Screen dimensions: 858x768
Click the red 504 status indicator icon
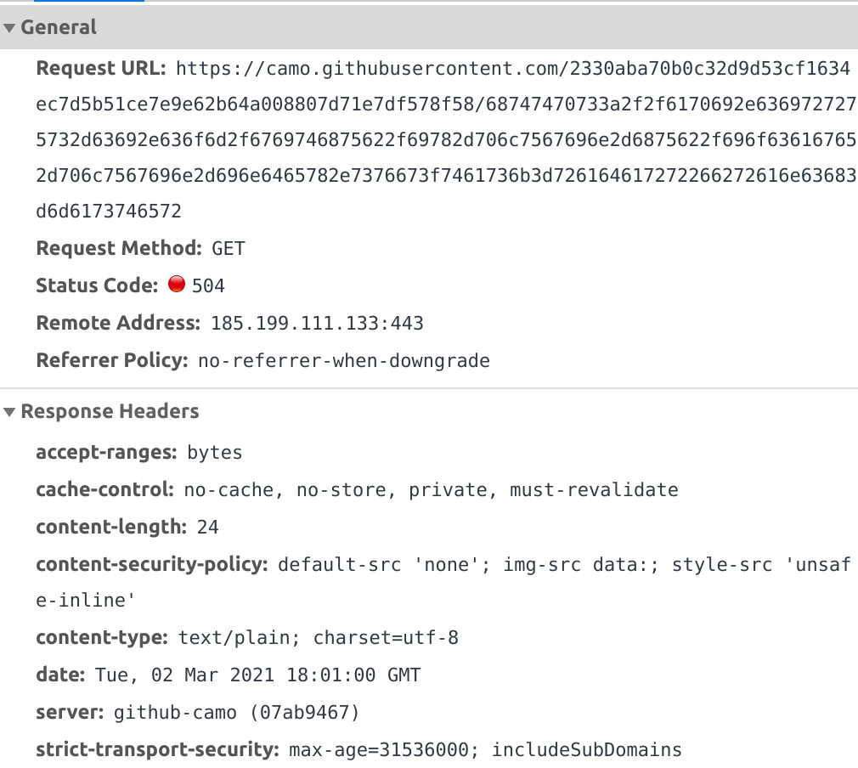177,284
